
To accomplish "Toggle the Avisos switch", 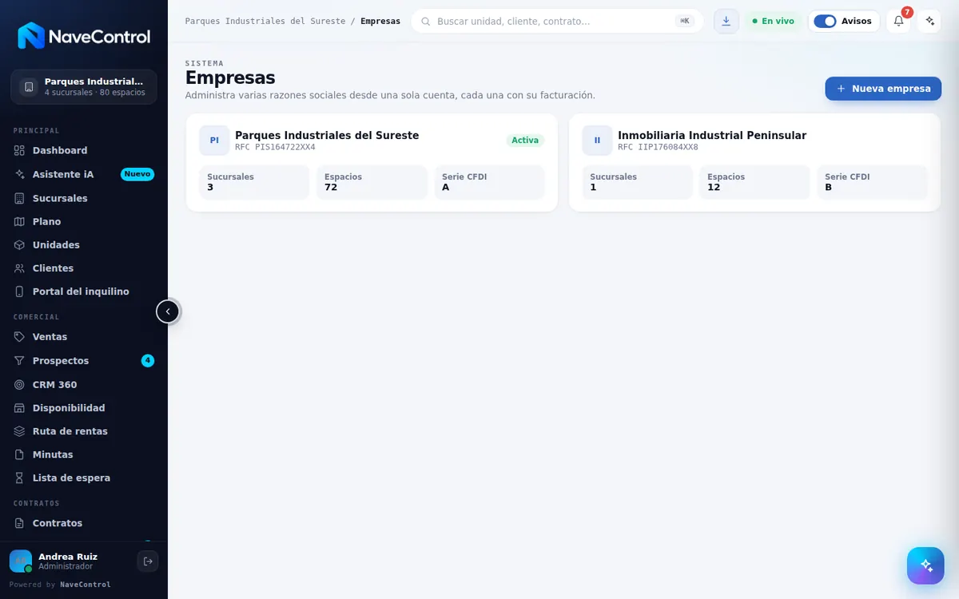I will [825, 22].
